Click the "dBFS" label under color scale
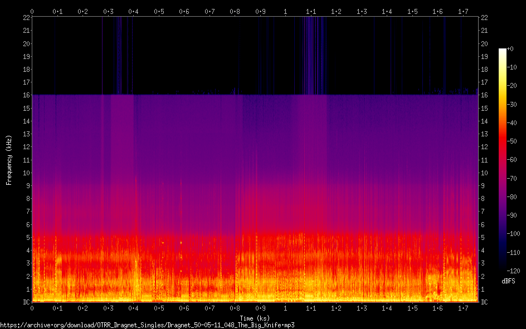Screen dimensions: 526x329 pos(508,281)
